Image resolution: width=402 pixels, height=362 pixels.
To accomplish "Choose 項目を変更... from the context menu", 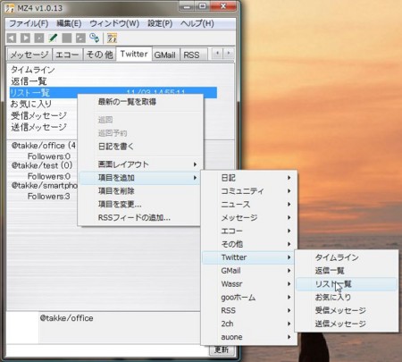I will pyautogui.click(x=140, y=205).
